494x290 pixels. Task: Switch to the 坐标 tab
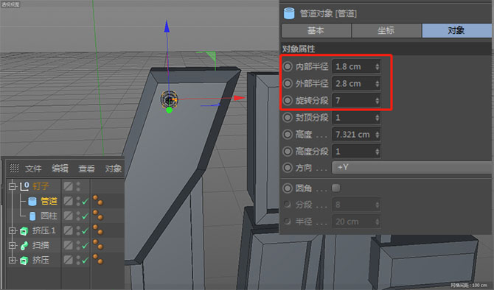pyautogui.click(x=386, y=30)
